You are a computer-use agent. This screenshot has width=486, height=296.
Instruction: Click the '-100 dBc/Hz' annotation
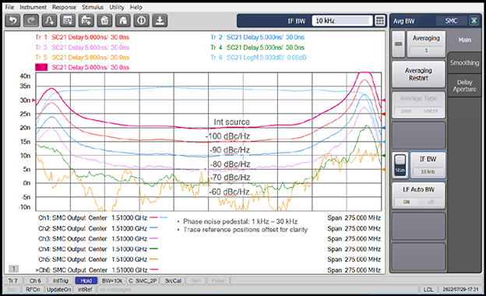227,136
